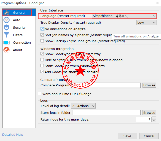
Task: Uncheck Add GoodSync shortcut to desktop
Action: click(42, 72)
